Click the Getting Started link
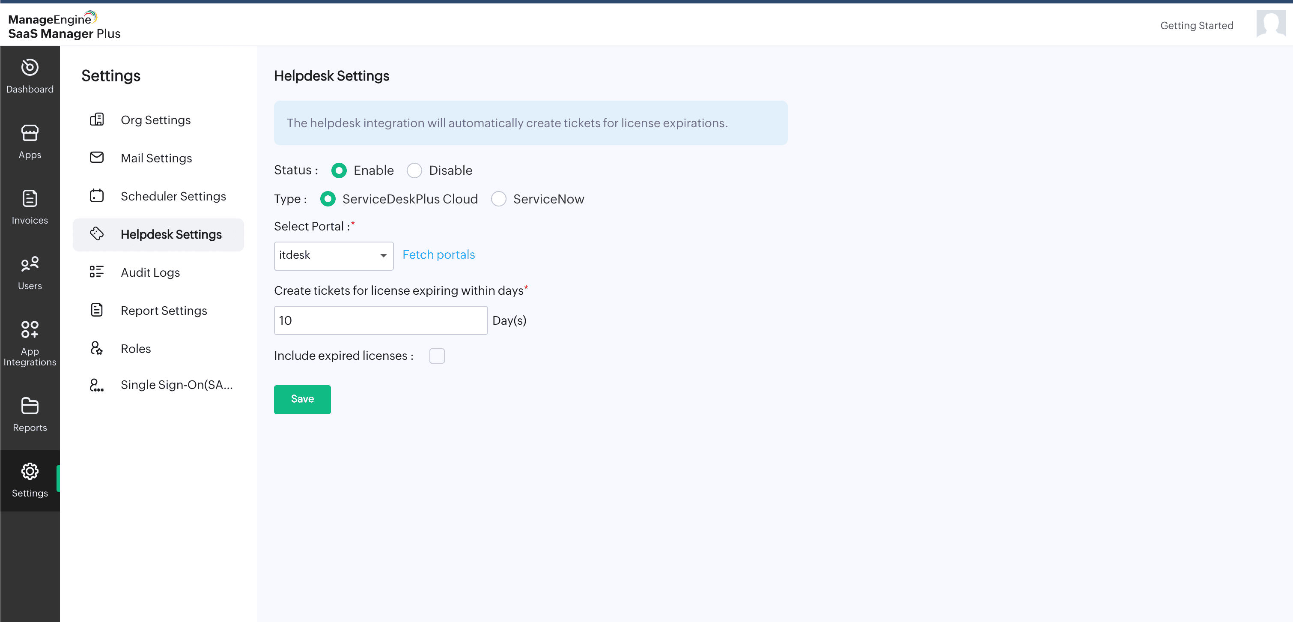 (x=1197, y=25)
